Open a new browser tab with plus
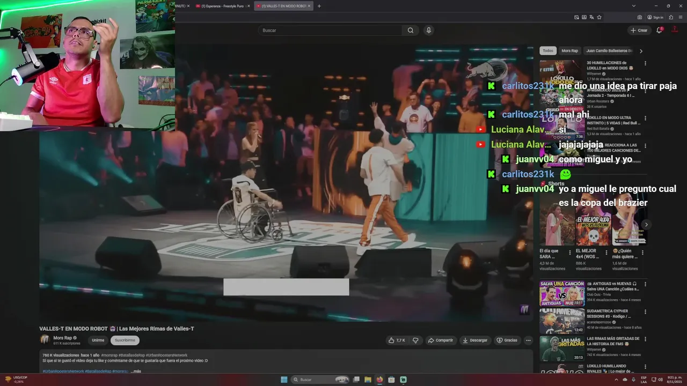This screenshot has height=386, width=687. pos(319,6)
